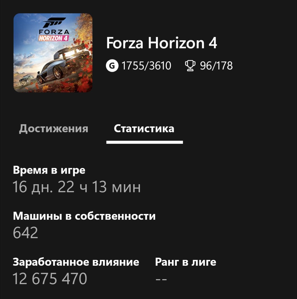Select the 12 675 470 influence value
297x299 pixels.
coord(50,279)
